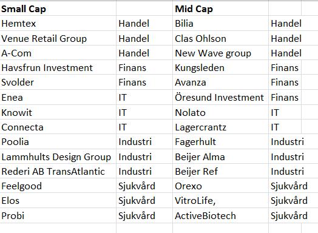Select the Clas Ohlson cell
Viewport: 318px width, 233px height.
221,38
